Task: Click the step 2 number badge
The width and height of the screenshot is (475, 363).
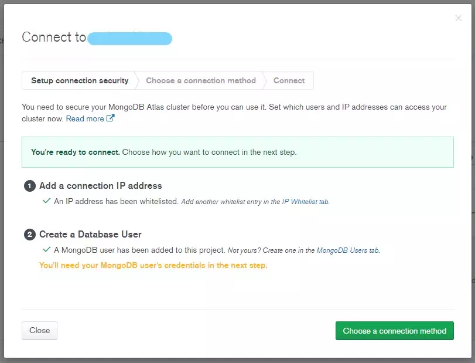Action: (x=30, y=235)
